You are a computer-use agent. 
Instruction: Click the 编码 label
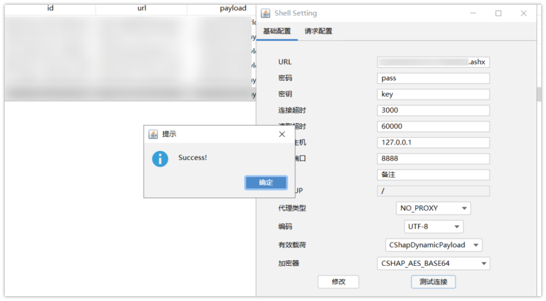tap(285, 227)
